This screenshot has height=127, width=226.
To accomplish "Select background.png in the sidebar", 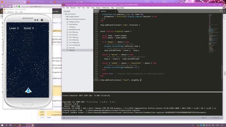I will 74,22.
